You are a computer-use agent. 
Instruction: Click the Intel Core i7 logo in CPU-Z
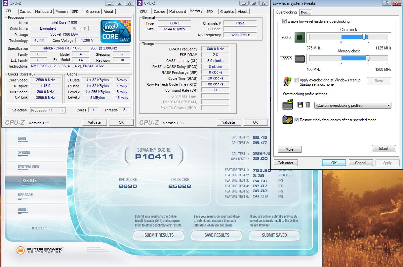(116, 31)
